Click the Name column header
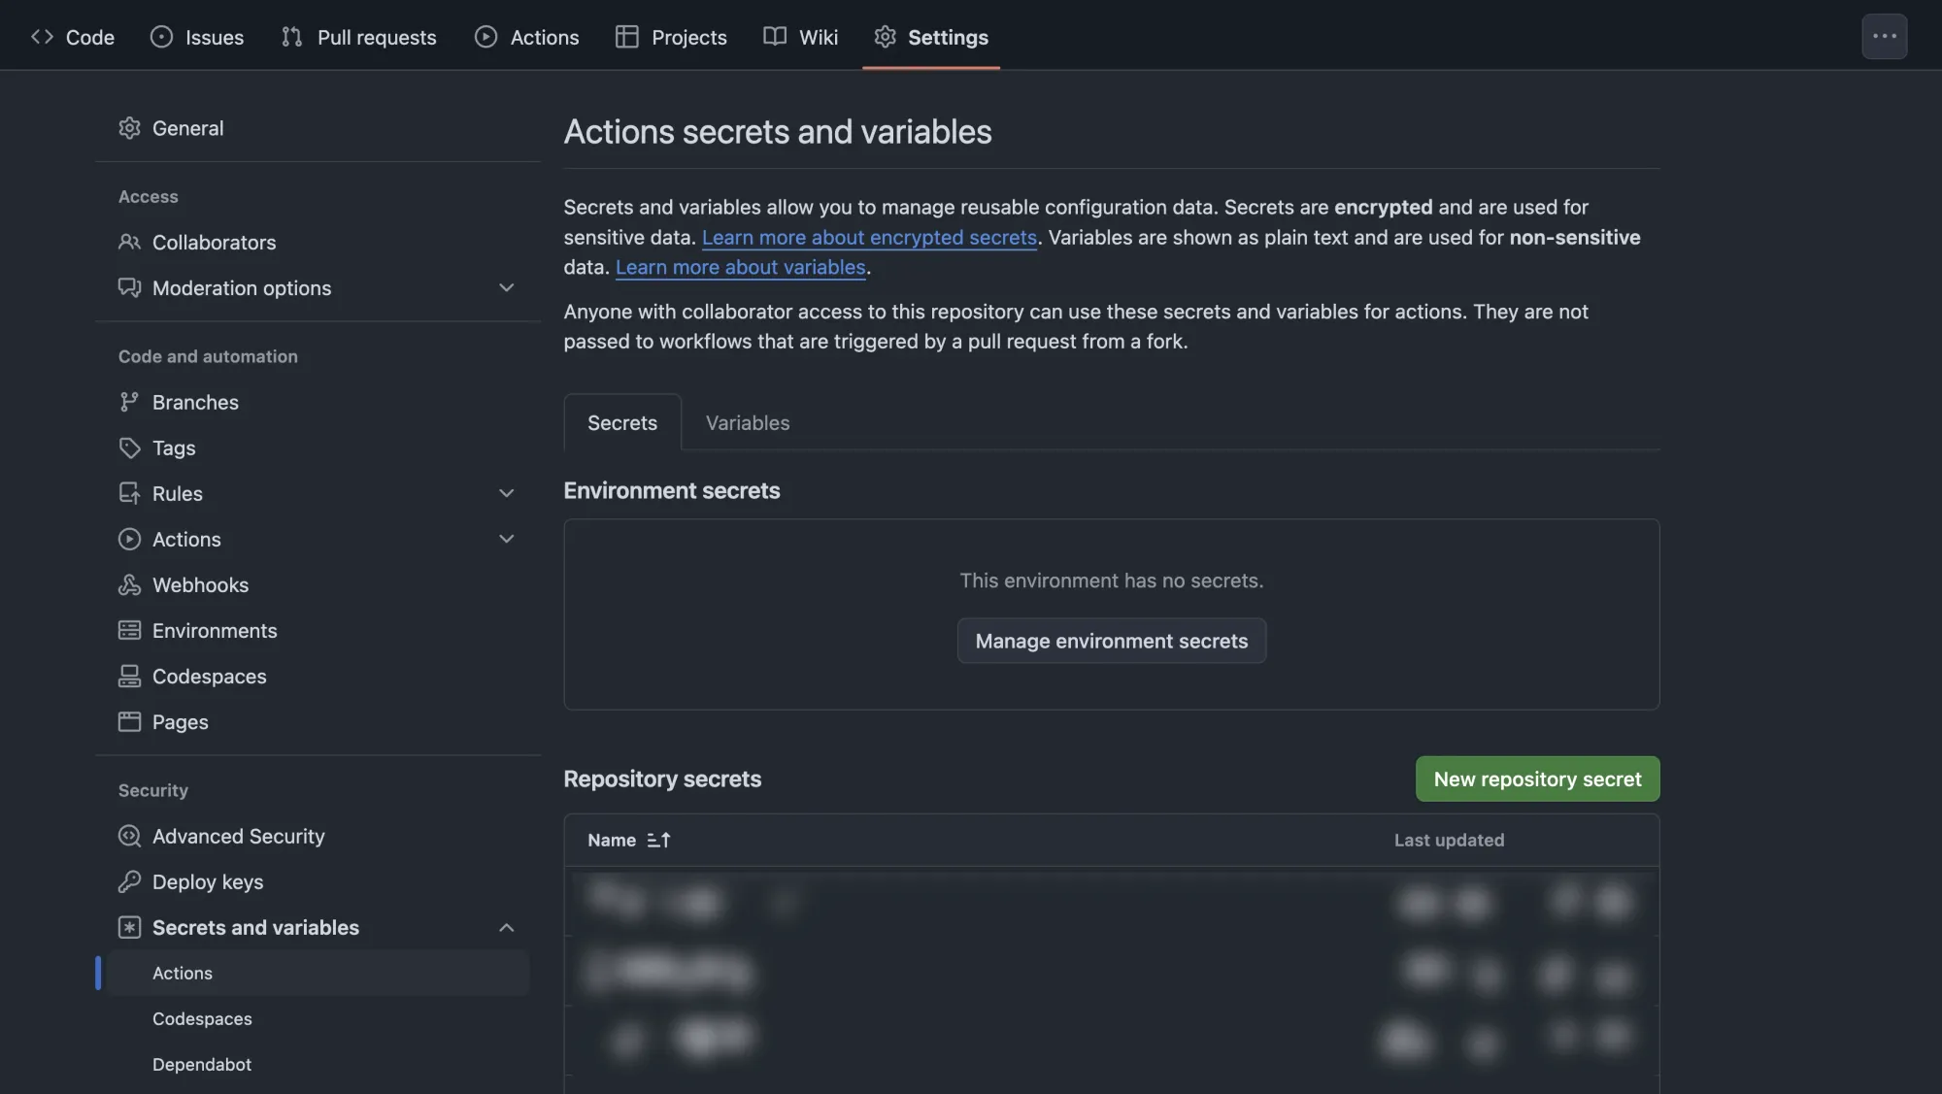1942x1094 pixels. [612, 840]
